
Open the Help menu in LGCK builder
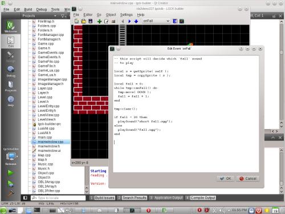coord(141,15)
